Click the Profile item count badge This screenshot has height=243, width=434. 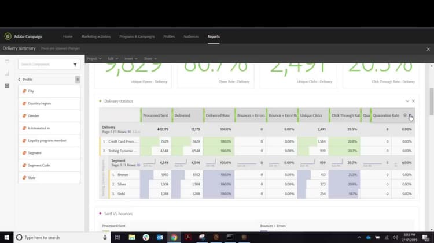(78, 80)
